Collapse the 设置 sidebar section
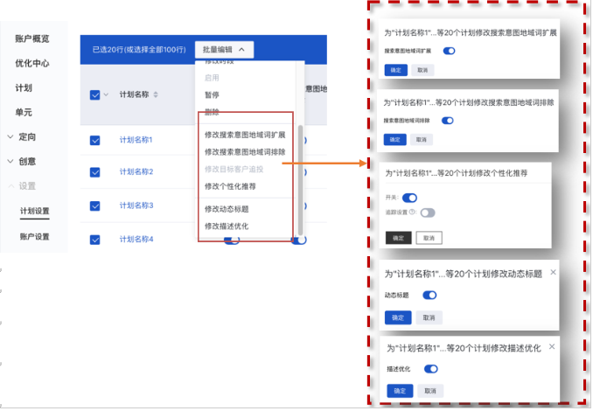Image resolution: width=593 pixels, height=411 pixels. (22, 186)
